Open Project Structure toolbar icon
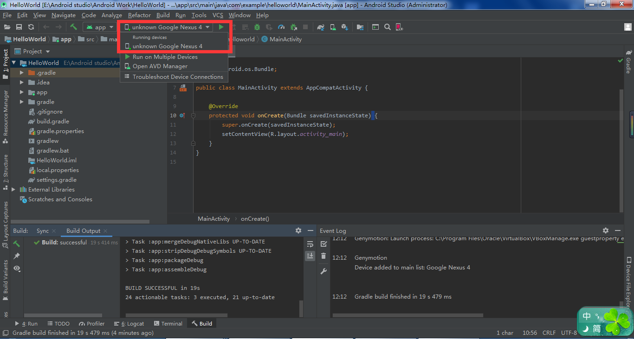Viewport: 634px width, 339px height. tap(360, 27)
